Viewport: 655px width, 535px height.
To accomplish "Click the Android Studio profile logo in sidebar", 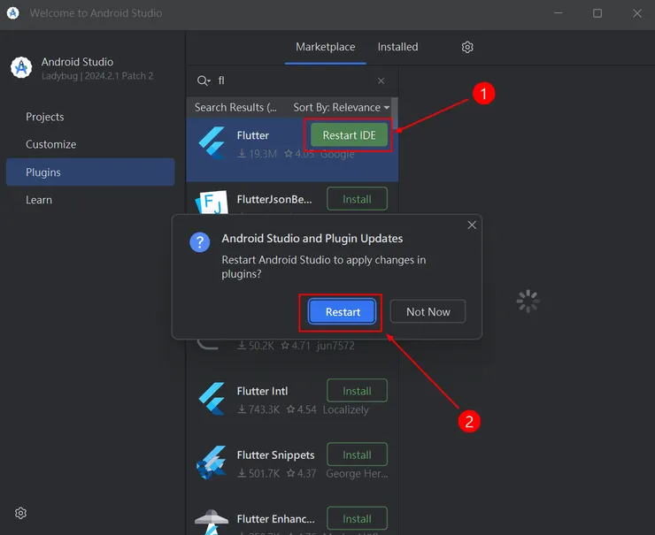I will tap(21, 67).
